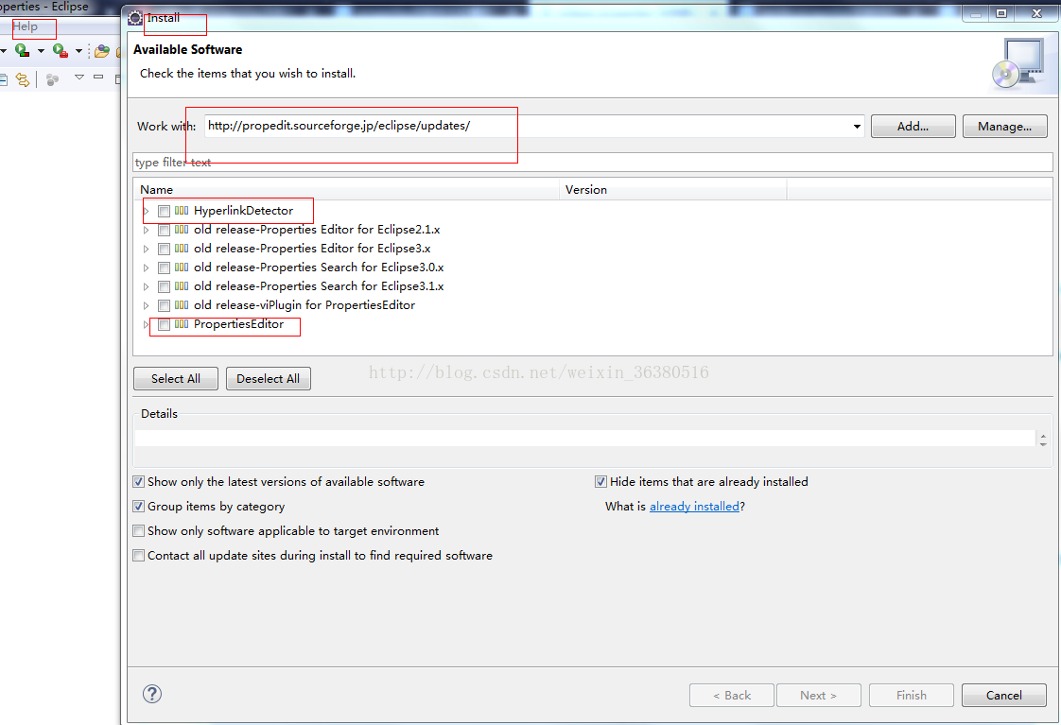Click the Manage... button
1061x725 pixels.
pos(1005,127)
